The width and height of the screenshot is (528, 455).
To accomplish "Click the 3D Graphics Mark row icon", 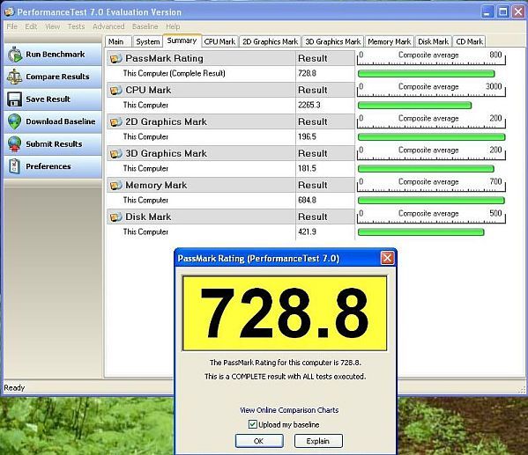I will tap(115, 154).
